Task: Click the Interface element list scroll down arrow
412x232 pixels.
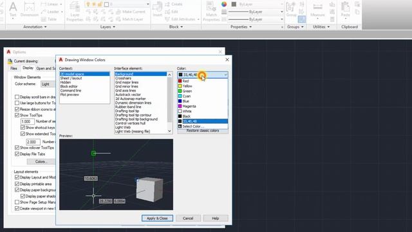Action: tap(169, 131)
